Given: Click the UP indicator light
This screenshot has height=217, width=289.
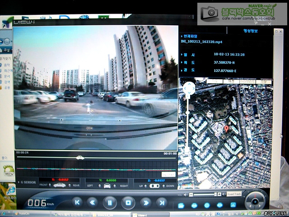Looking at the screenshot, I should click(x=145, y=186).
